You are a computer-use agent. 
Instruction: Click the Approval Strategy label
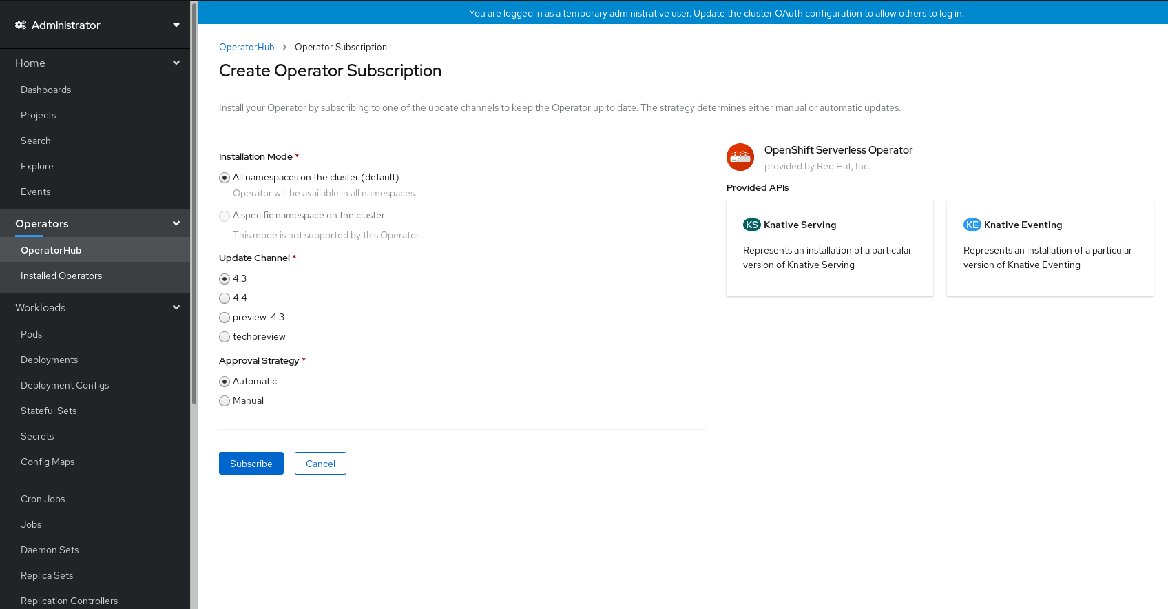click(259, 360)
